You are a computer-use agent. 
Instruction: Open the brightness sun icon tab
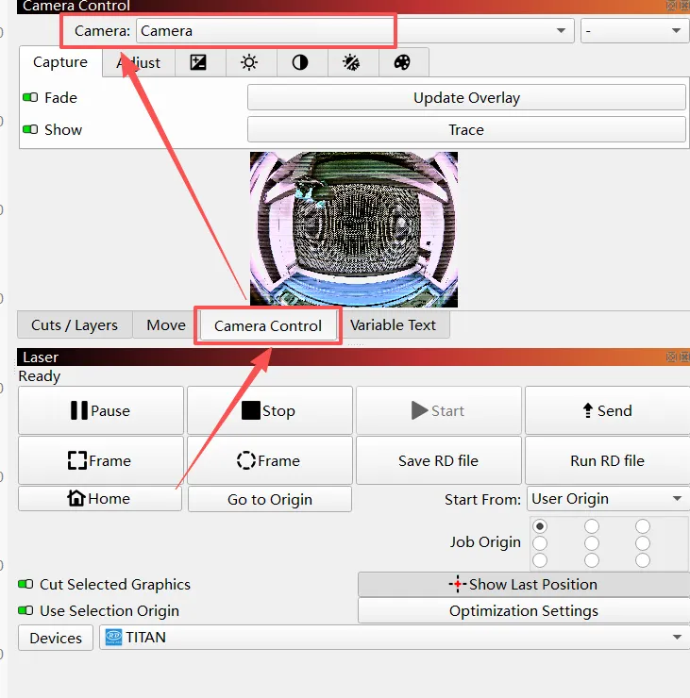249,63
